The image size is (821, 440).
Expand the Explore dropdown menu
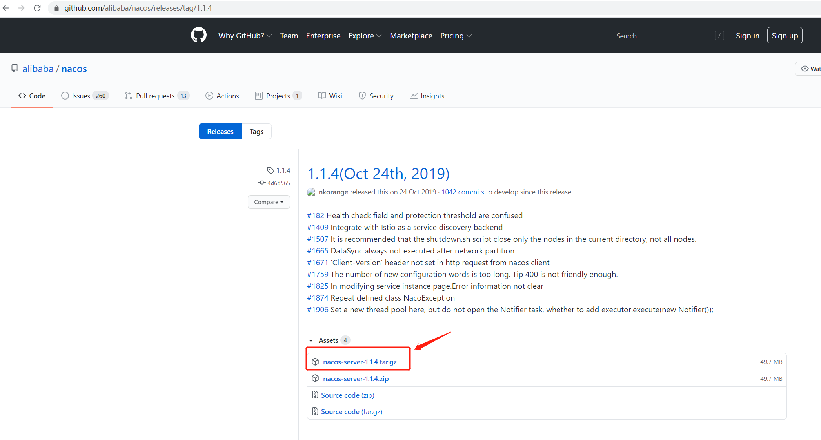click(x=365, y=36)
